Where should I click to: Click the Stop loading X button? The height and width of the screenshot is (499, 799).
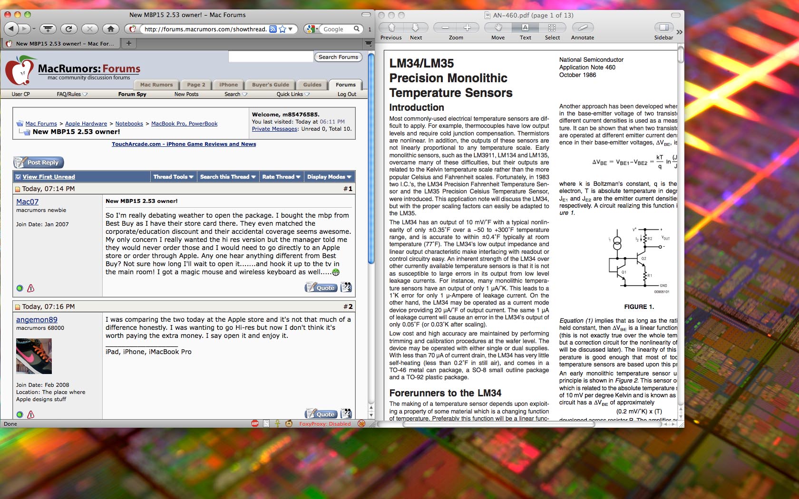(x=89, y=29)
